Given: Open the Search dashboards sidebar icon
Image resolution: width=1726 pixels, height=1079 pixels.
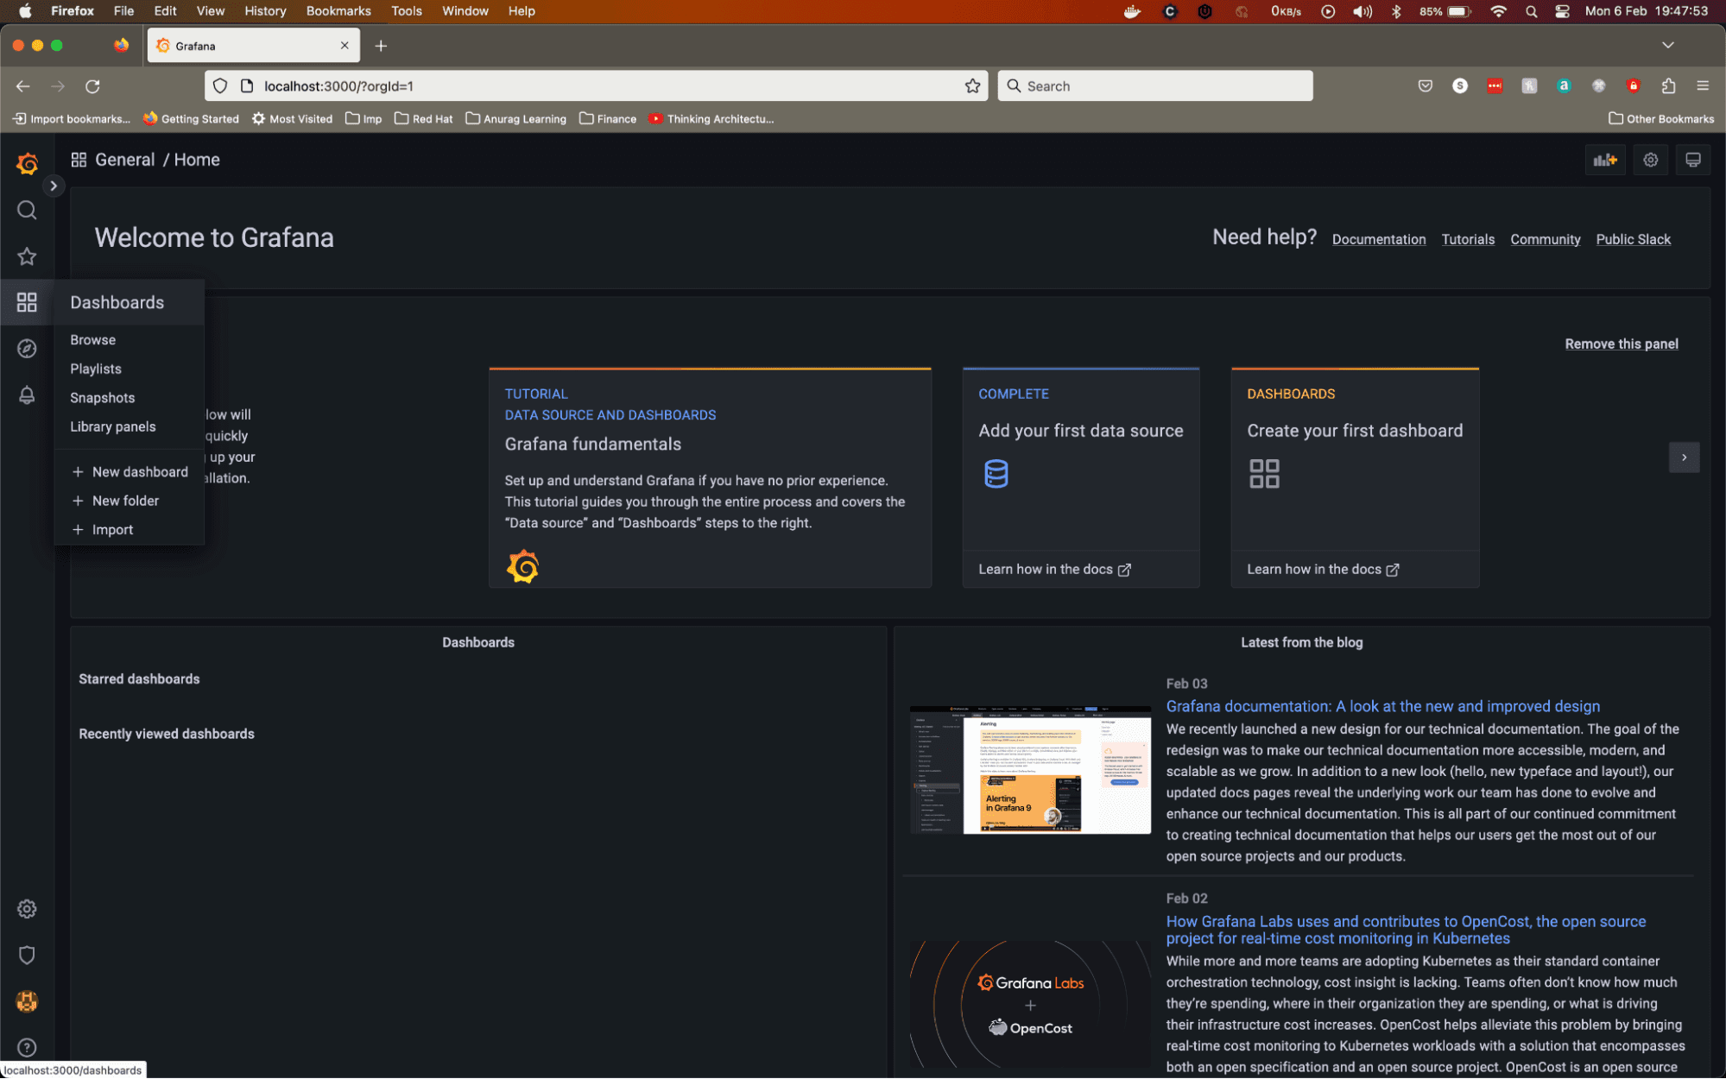Looking at the screenshot, I should coord(27,211).
